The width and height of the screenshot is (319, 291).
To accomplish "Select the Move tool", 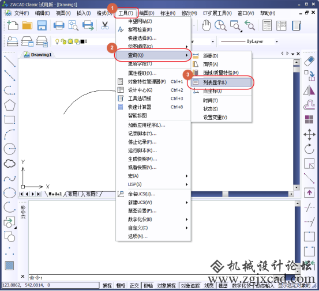I will (x=309, y=134).
